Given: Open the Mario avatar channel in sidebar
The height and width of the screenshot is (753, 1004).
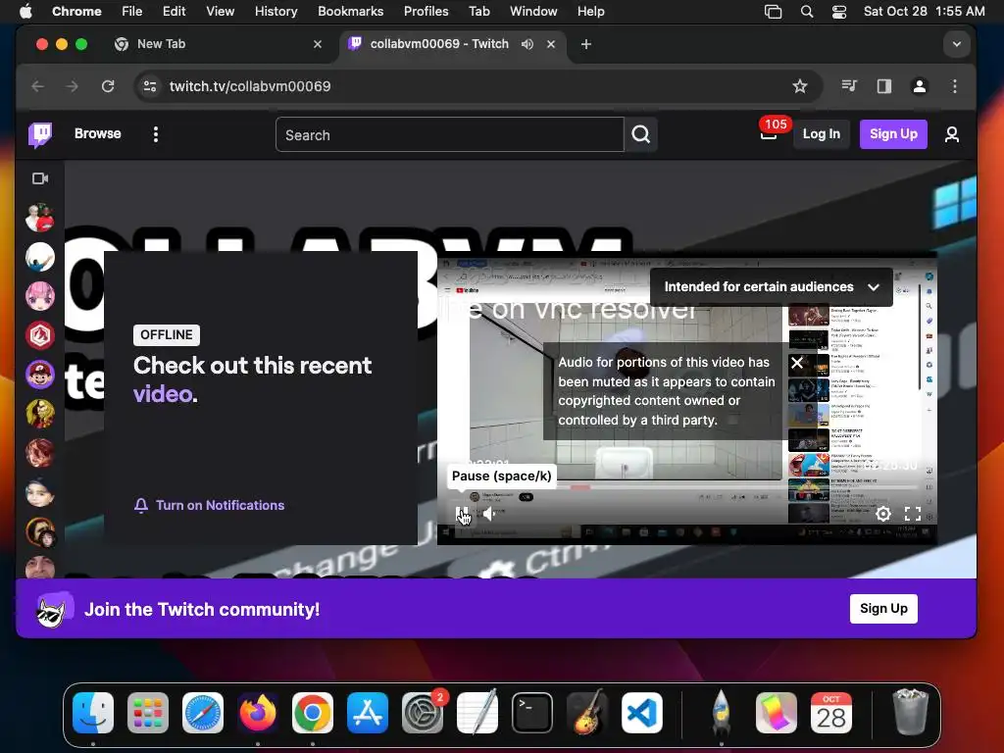Looking at the screenshot, I should point(39,375).
